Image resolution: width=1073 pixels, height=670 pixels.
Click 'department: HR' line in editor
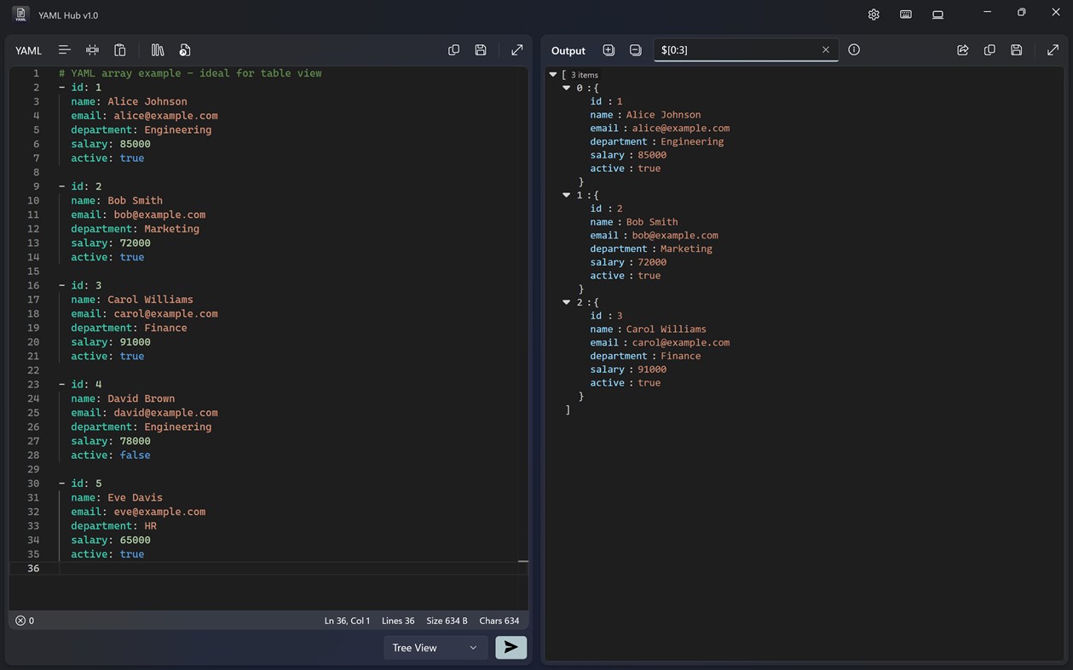click(113, 526)
